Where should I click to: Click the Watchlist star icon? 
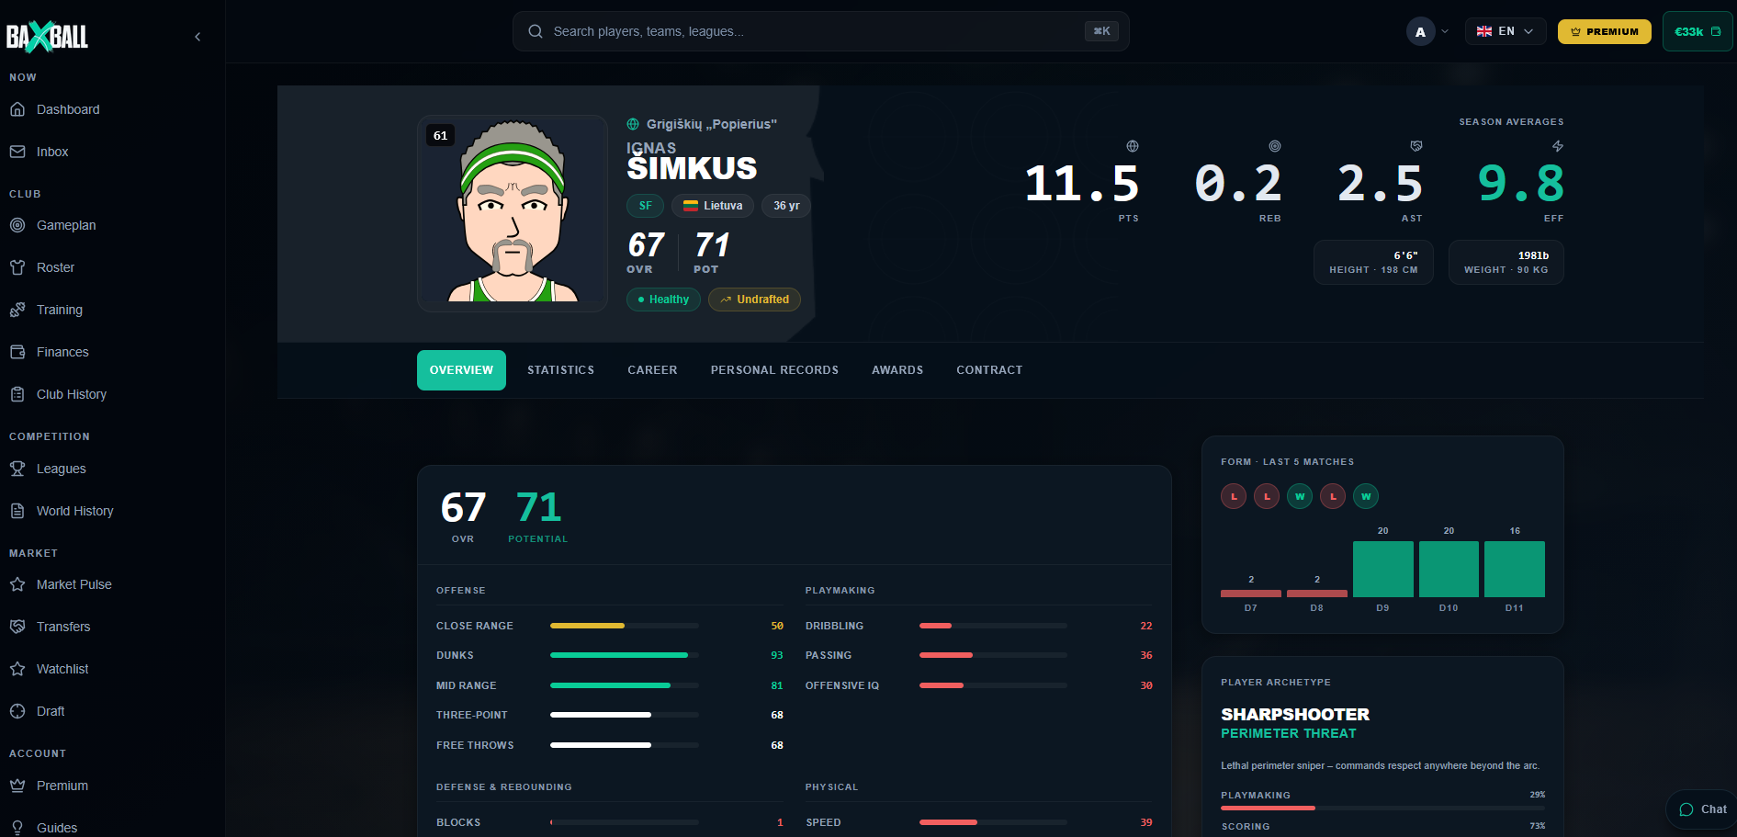(17, 669)
